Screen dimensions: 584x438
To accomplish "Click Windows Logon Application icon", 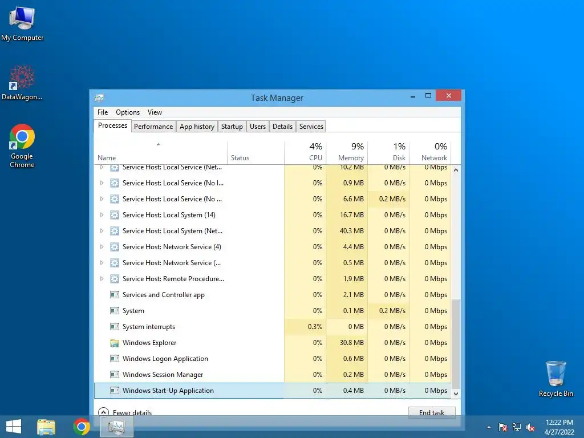I will point(114,359).
